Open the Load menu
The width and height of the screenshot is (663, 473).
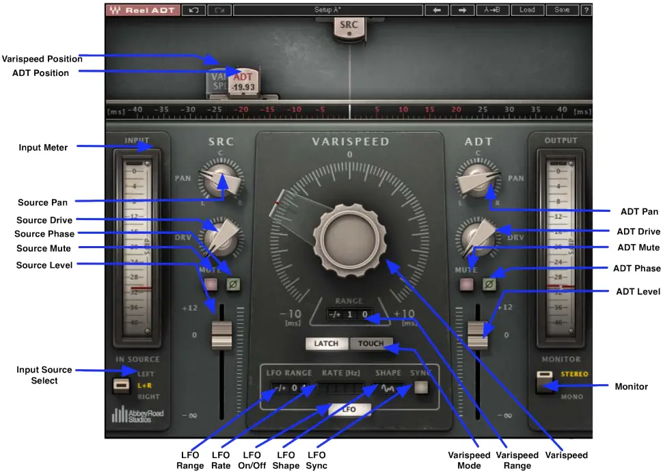tap(526, 10)
